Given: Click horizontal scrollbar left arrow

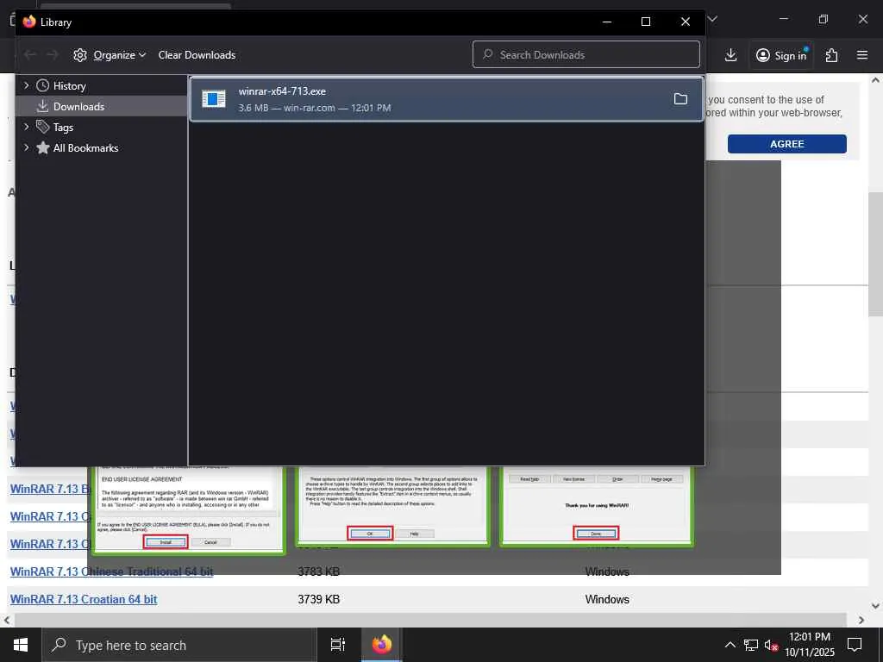Looking at the screenshot, I should coord(7,620).
